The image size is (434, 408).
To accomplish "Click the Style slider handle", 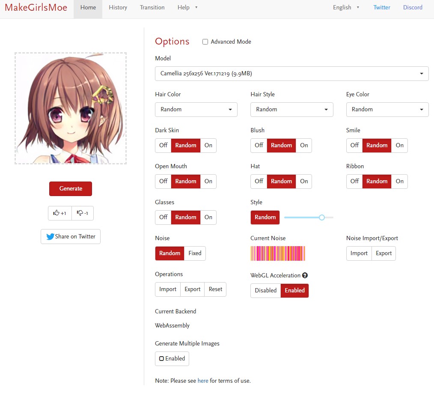I will 321,217.
